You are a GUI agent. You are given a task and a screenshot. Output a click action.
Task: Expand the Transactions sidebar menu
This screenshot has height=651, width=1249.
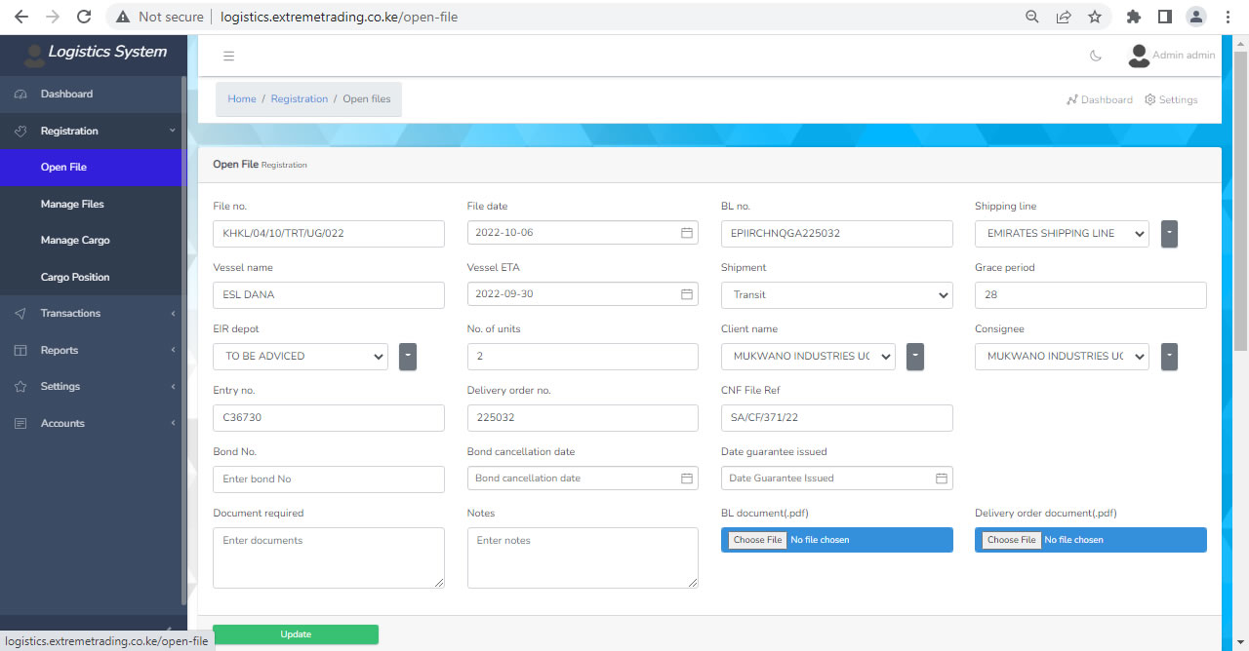point(70,314)
